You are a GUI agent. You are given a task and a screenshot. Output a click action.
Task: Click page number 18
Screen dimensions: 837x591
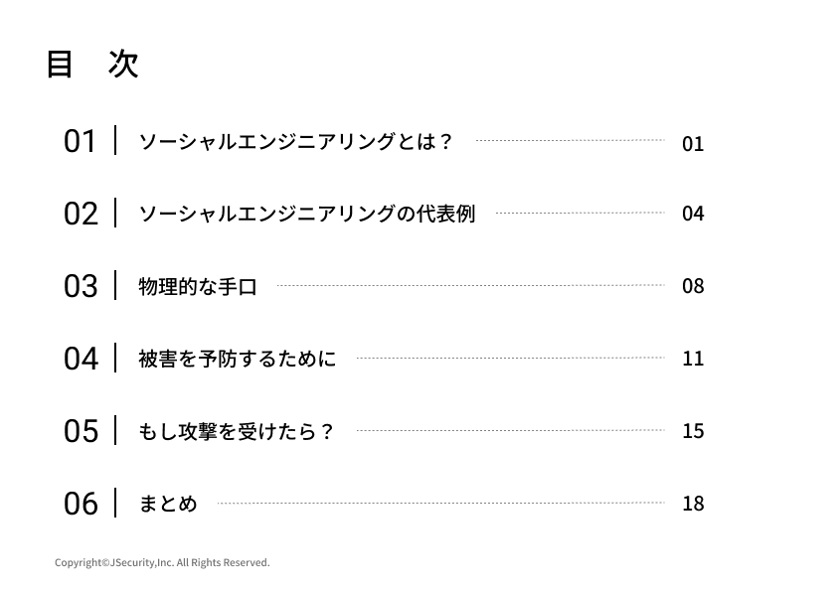[693, 504]
